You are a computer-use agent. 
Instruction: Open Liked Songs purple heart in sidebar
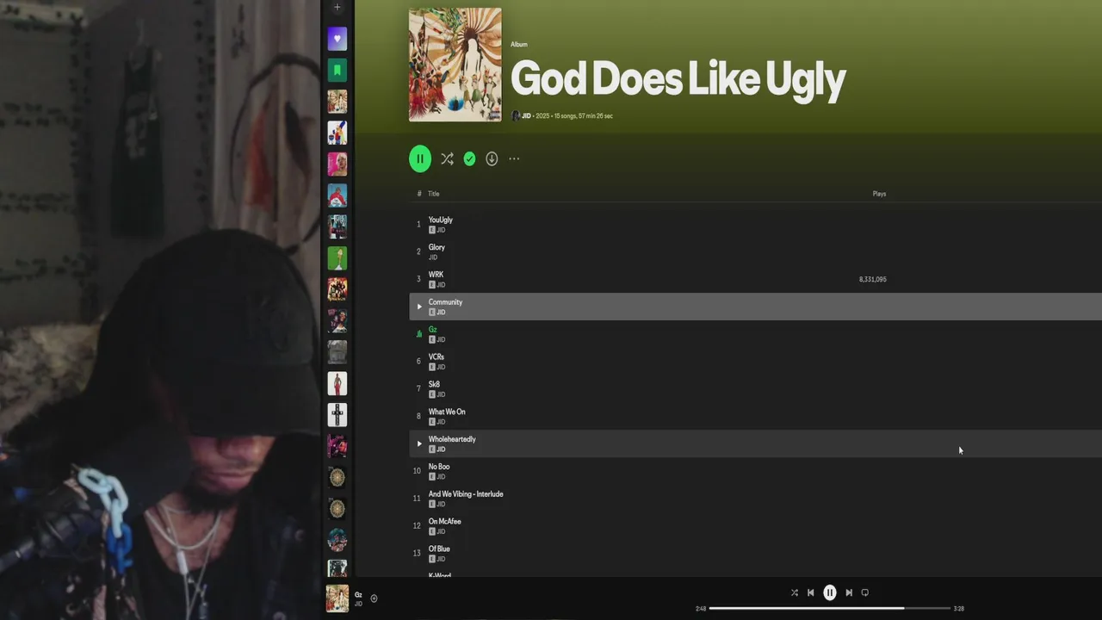click(x=337, y=38)
